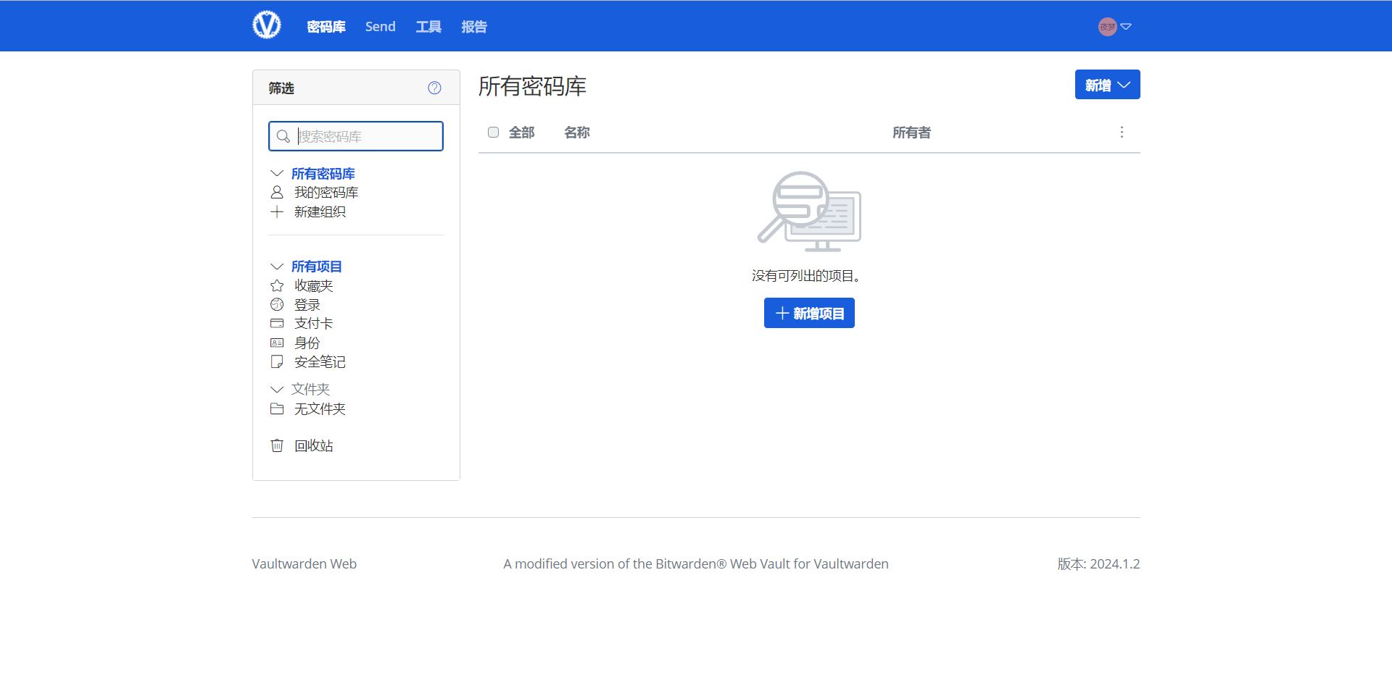Select the login globe icon filter
Screen dimensions: 1392x675
click(x=277, y=305)
